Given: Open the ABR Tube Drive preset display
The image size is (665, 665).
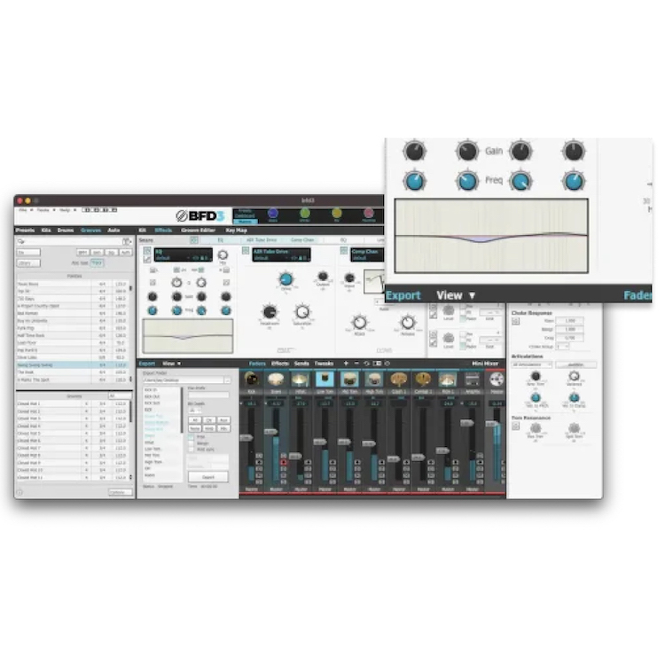Looking at the screenshot, I should 281,254.
